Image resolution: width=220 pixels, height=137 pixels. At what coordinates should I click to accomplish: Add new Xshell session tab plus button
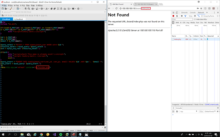click(27, 19)
